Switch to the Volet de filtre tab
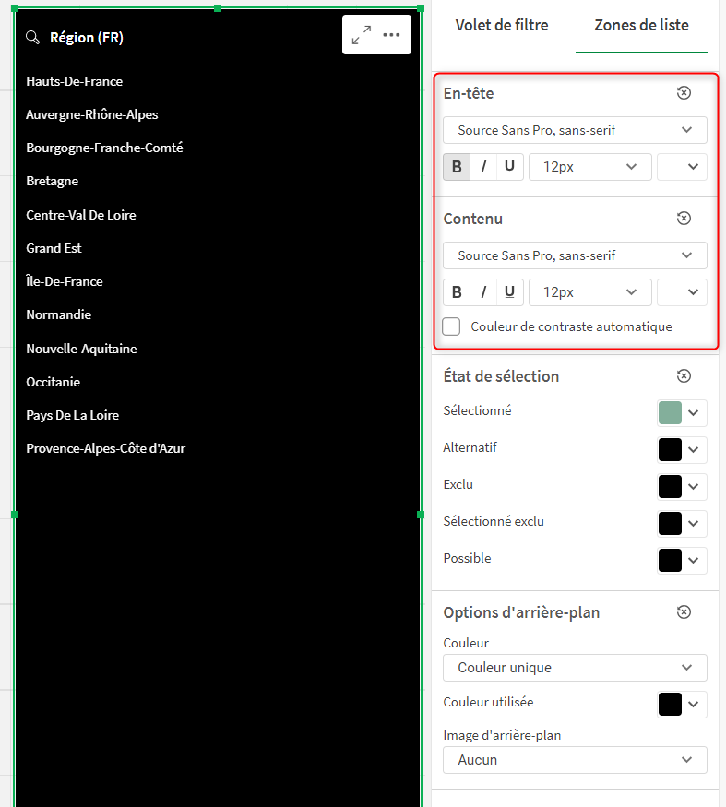Screen dimensions: 726x807 click(x=502, y=26)
